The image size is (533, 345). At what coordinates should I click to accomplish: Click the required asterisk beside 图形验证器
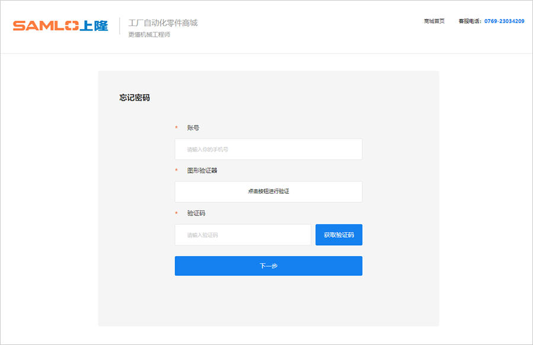click(x=176, y=171)
